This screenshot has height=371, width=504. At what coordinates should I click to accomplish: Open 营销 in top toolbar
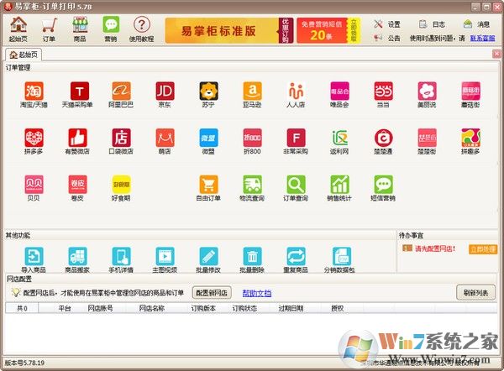[111, 29]
